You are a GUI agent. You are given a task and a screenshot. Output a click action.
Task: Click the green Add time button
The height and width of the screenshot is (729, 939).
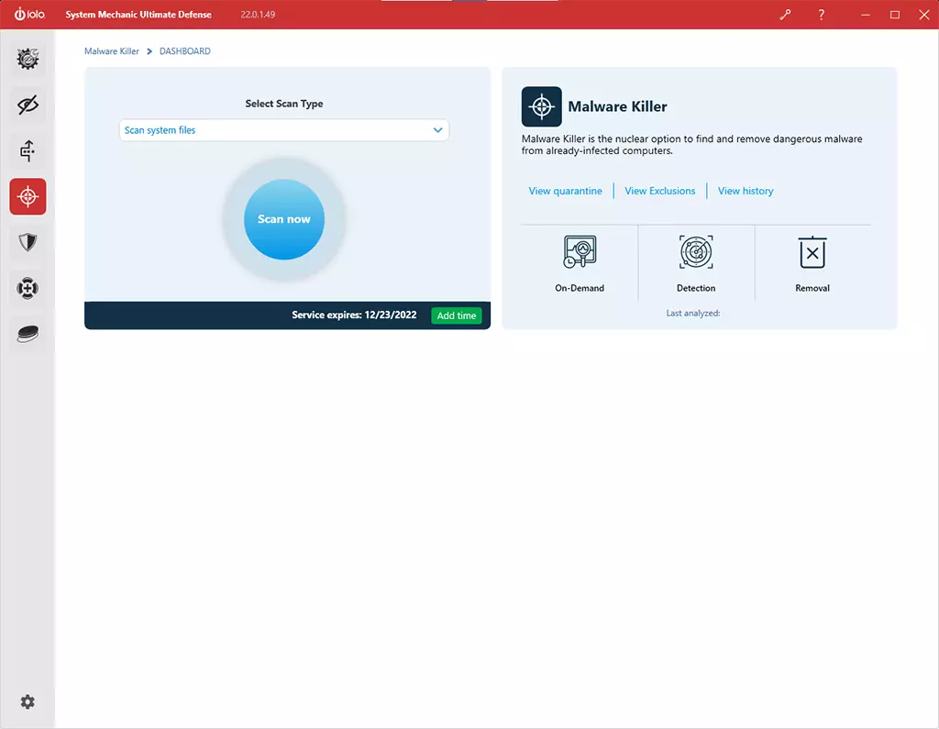[457, 315]
